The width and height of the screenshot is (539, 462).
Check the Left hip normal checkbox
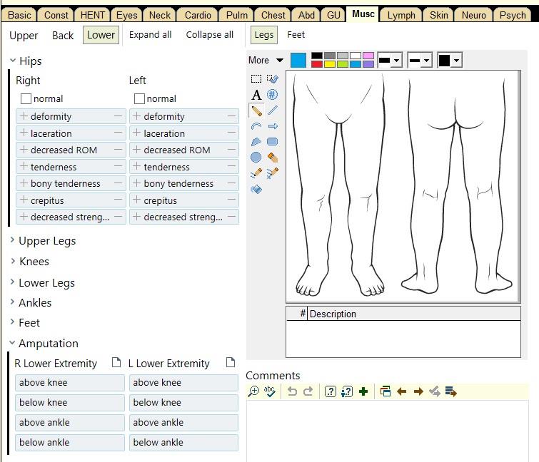[140, 99]
